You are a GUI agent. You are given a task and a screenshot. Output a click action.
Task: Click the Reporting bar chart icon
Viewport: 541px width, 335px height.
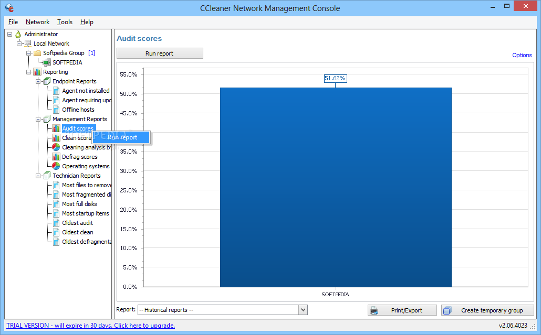[37, 72]
